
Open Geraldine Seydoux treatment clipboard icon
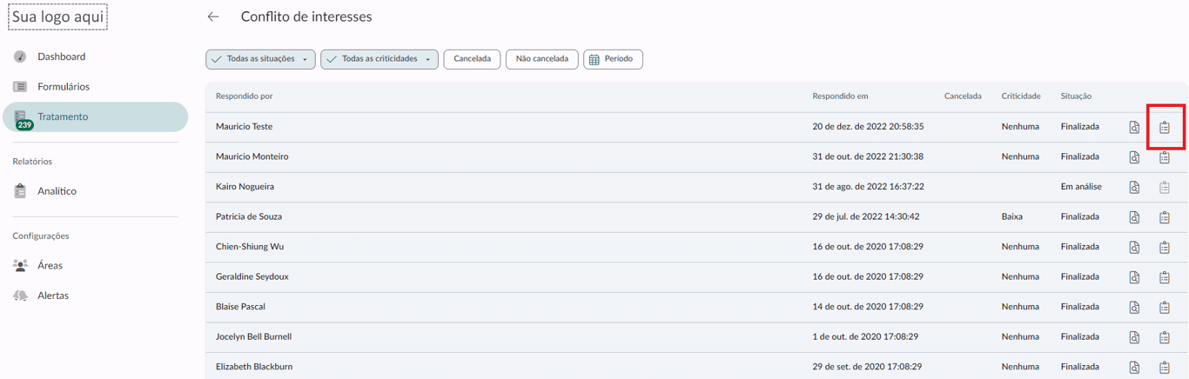point(1165,277)
